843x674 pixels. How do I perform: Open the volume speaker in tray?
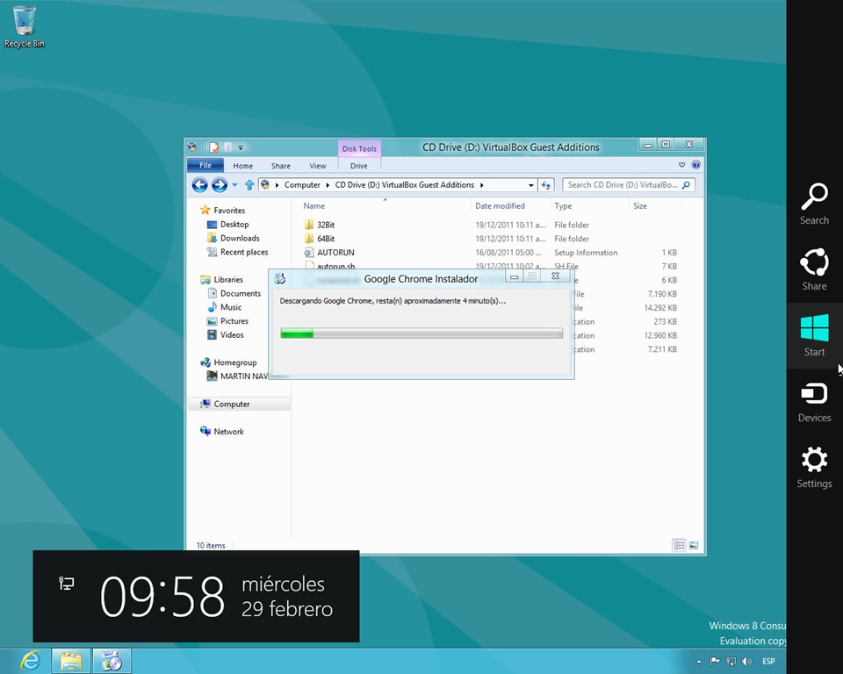(x=746, y=661)
